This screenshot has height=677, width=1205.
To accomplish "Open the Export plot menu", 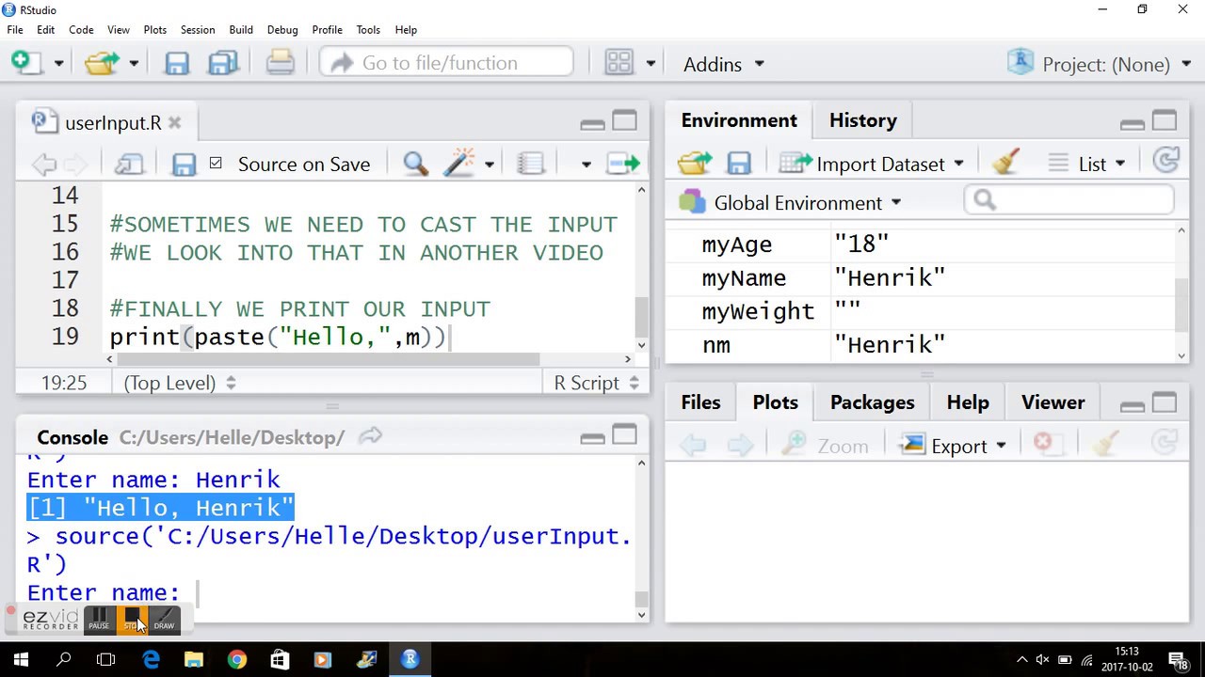I will tap(954, 446).
